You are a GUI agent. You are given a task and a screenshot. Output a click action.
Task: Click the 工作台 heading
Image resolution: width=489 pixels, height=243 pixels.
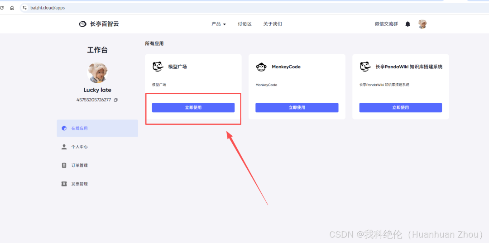(x=97, y=50)
